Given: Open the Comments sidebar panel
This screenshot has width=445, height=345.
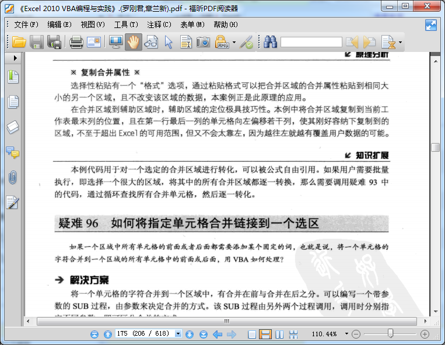Looking at the screenshot, I should coord(12,152).
